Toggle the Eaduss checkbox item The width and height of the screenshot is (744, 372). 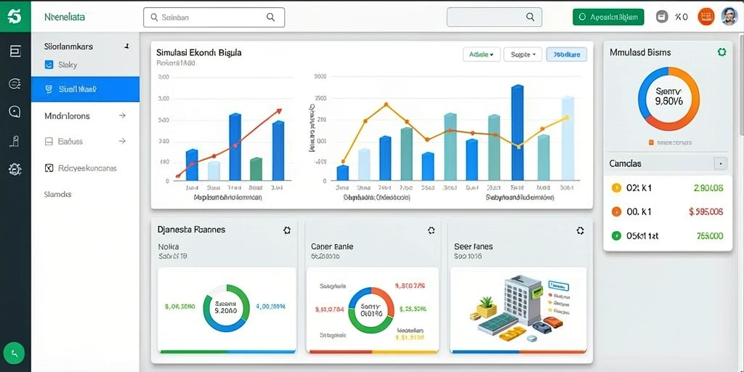(x=49, y=142)
